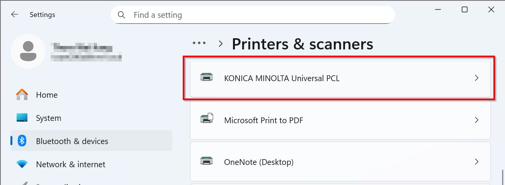Click the Find a setting search field
The image size is (505, 185).
(255, 15)
